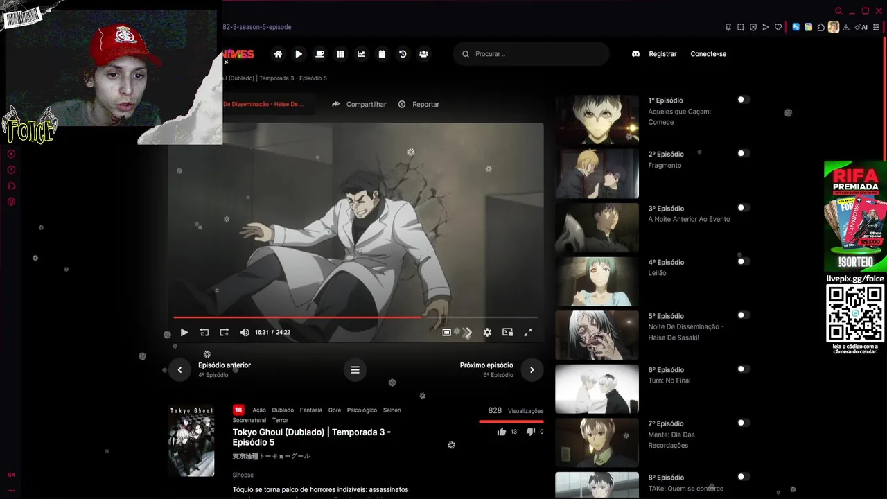
Task: Focus the Procurar search field
Action: (x=532, y=54)
